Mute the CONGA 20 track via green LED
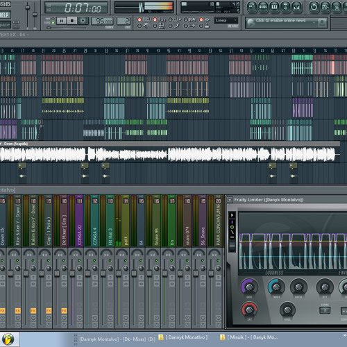This screenshot has height=347, width=347. [x=79, y=261]
